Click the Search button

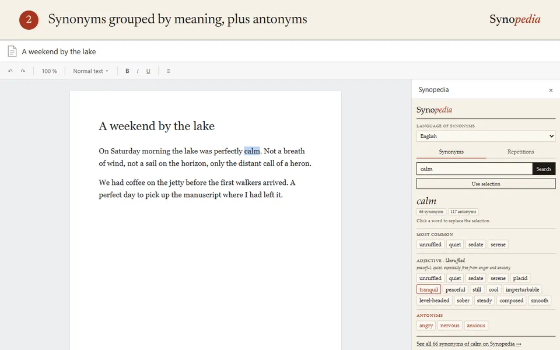pyautogui.click(x=544, y=169)
